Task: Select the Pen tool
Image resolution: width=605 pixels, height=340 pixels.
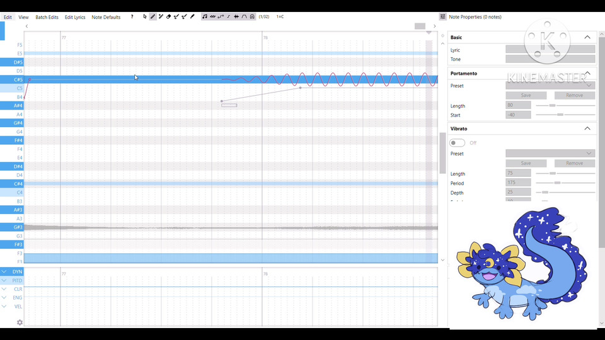Action: point(153,16)
